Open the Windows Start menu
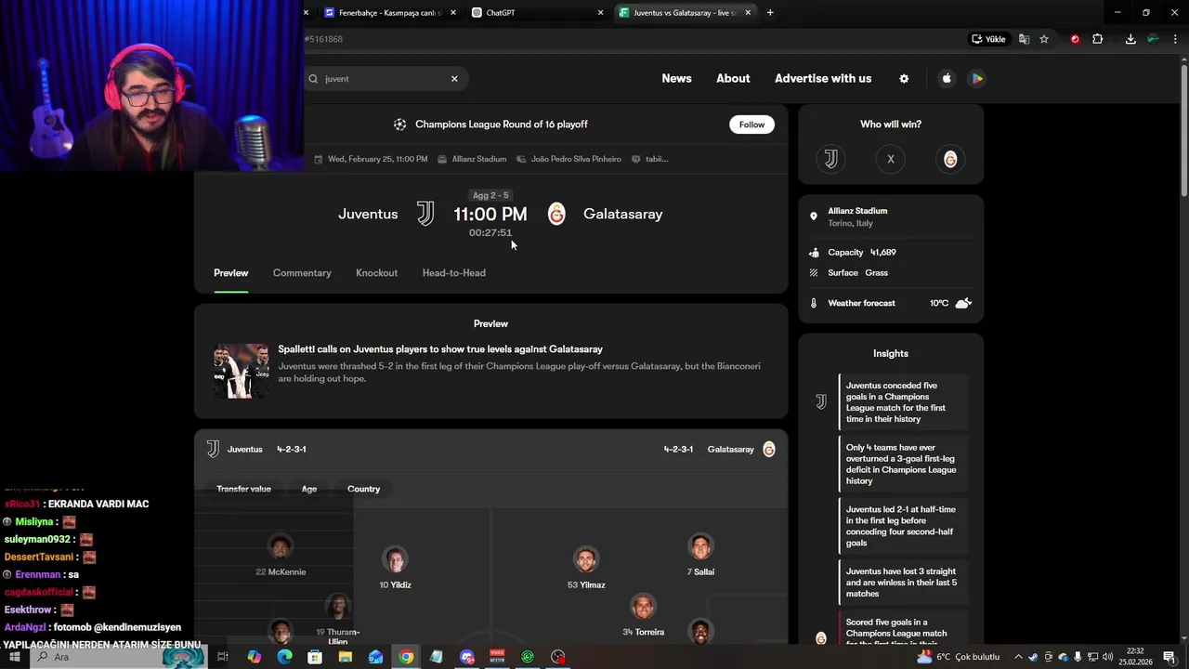Image resolution: width=1189 pixels, height=669 pixels. (x=14, y=657)
